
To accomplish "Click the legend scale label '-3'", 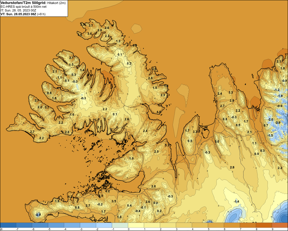I will click(x=81, y=229).
